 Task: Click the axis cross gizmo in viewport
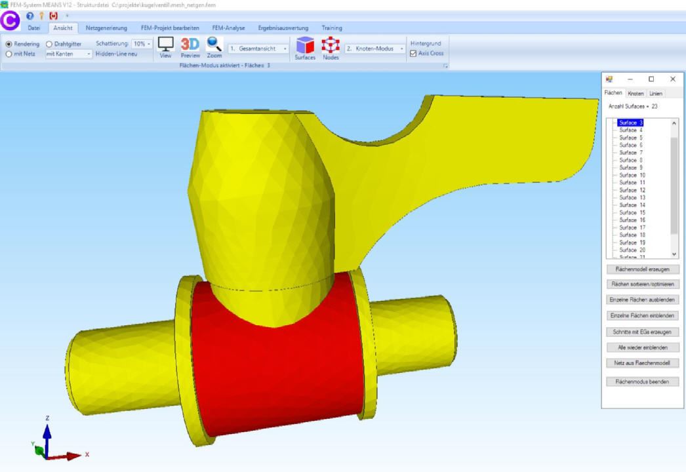pos(59,439)
